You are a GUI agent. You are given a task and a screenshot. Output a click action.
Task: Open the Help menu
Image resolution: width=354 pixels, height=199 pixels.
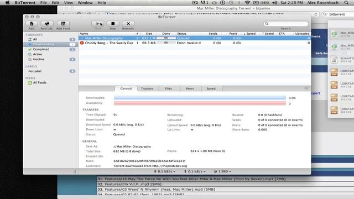point(102,3)
